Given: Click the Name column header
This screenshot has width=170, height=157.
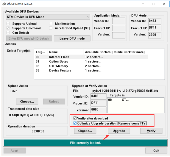Looking at the screenshot, I should 66,52.
